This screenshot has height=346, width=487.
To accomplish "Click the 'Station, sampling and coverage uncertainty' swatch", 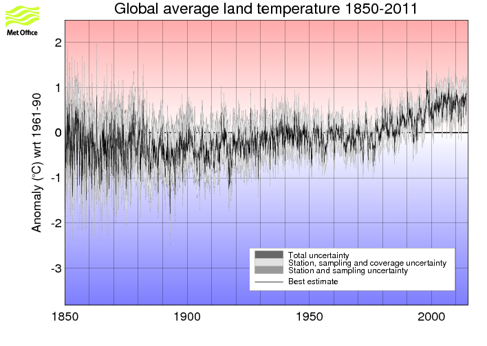I will pyautogui.click(x=269, y=263).
